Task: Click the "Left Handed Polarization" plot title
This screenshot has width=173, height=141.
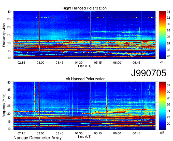Action: pyautogui.click(x=84, y=79)
